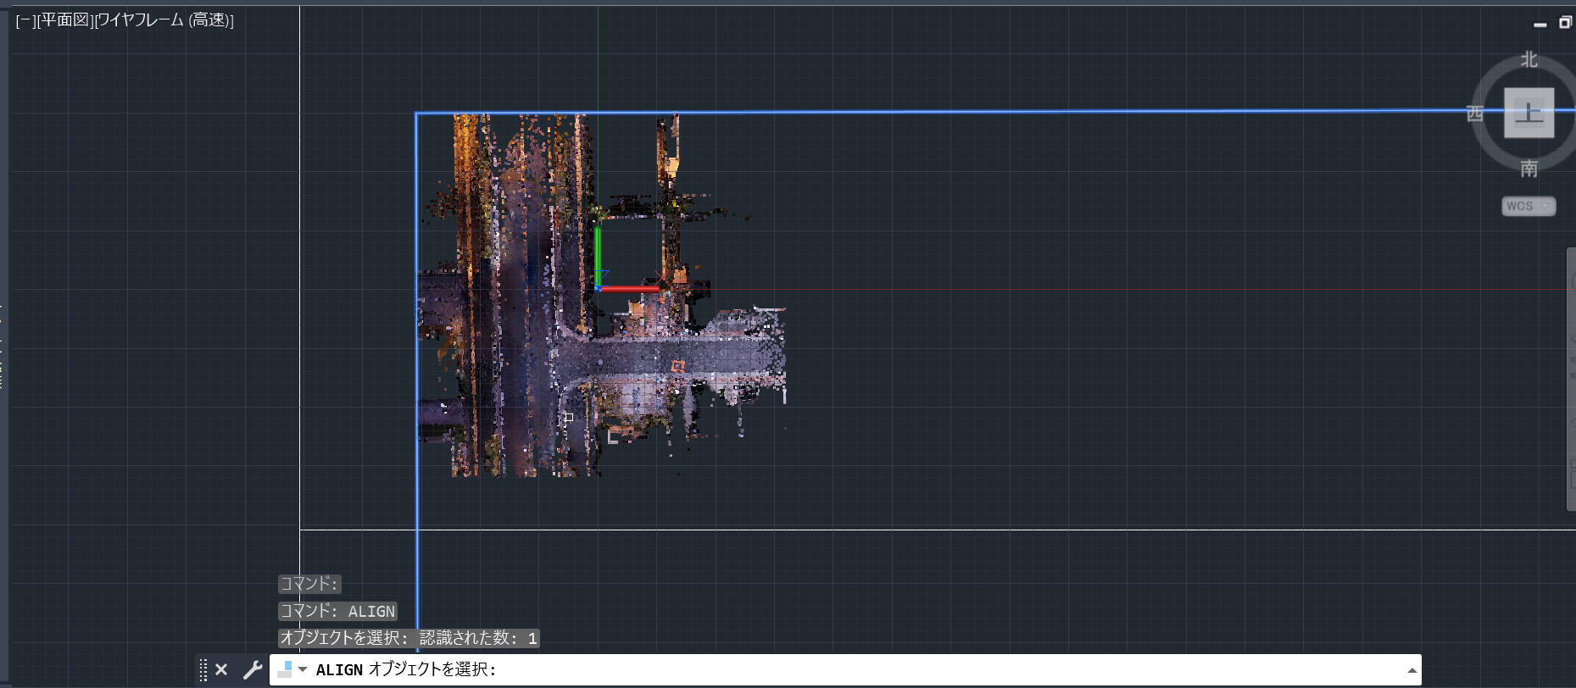The image size is (1576, 688).
Task: Click 南 south on the ViewCube compass
Action: pyautogui.click(x=1529, y=169)
